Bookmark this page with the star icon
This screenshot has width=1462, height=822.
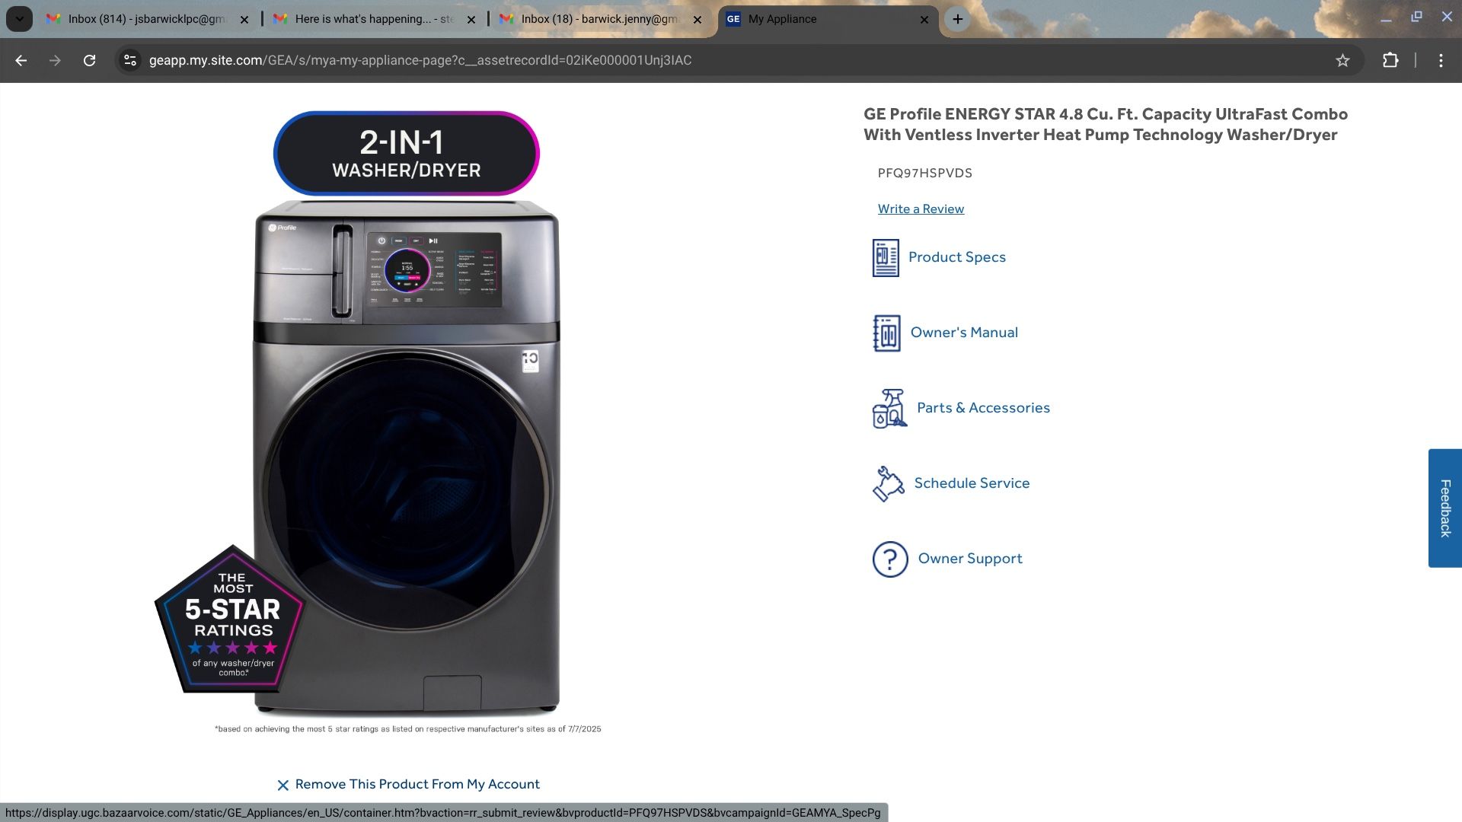click(x=1342, y=60)
